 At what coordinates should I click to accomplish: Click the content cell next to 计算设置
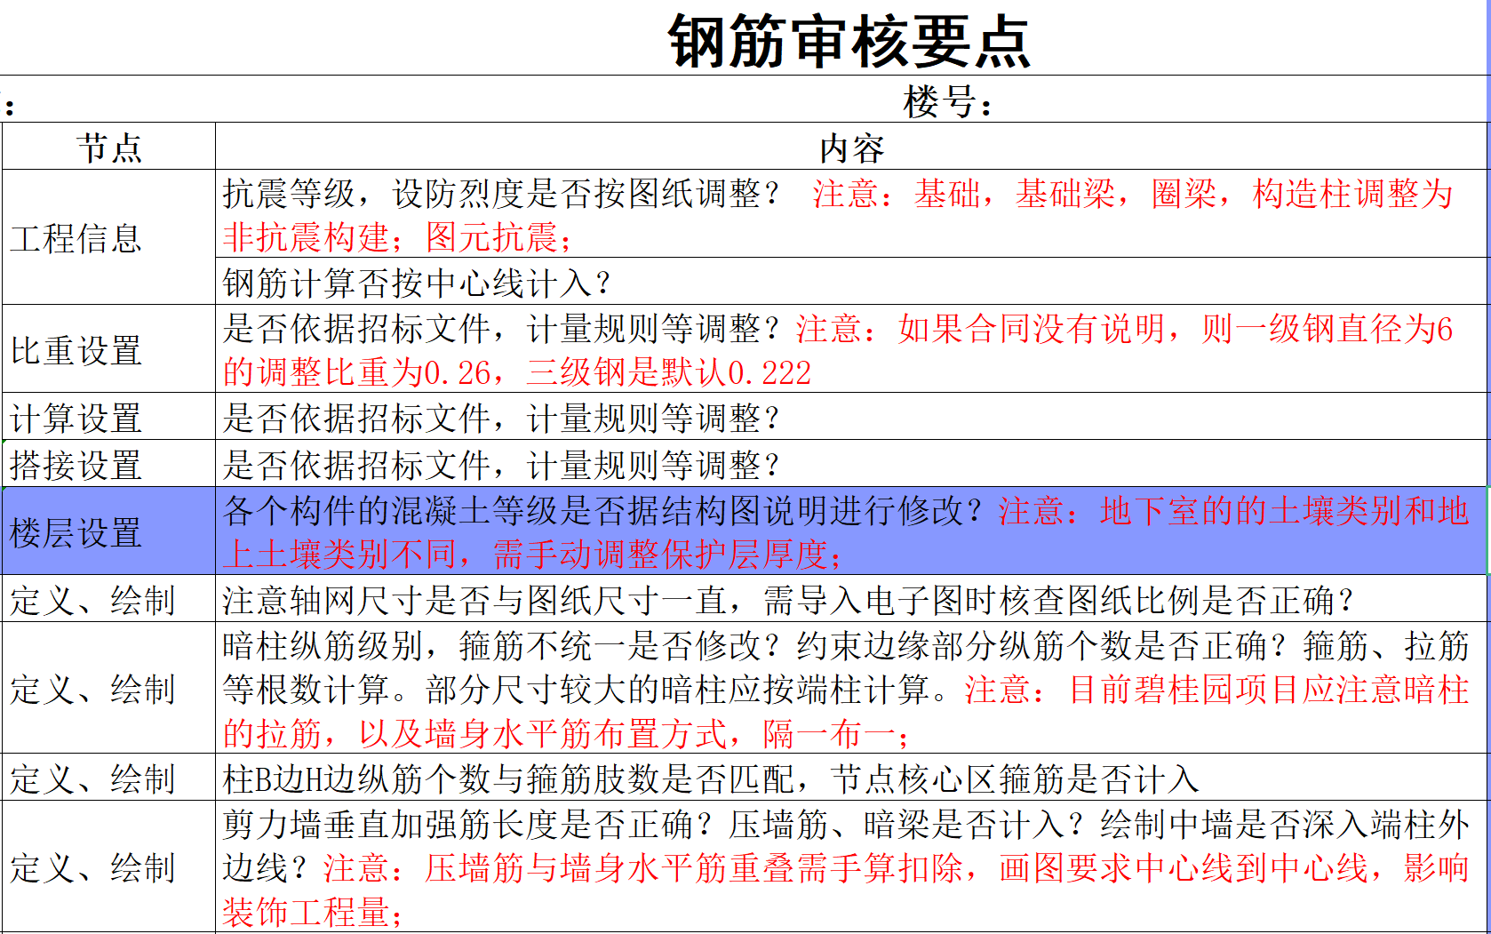pos(851,417)
